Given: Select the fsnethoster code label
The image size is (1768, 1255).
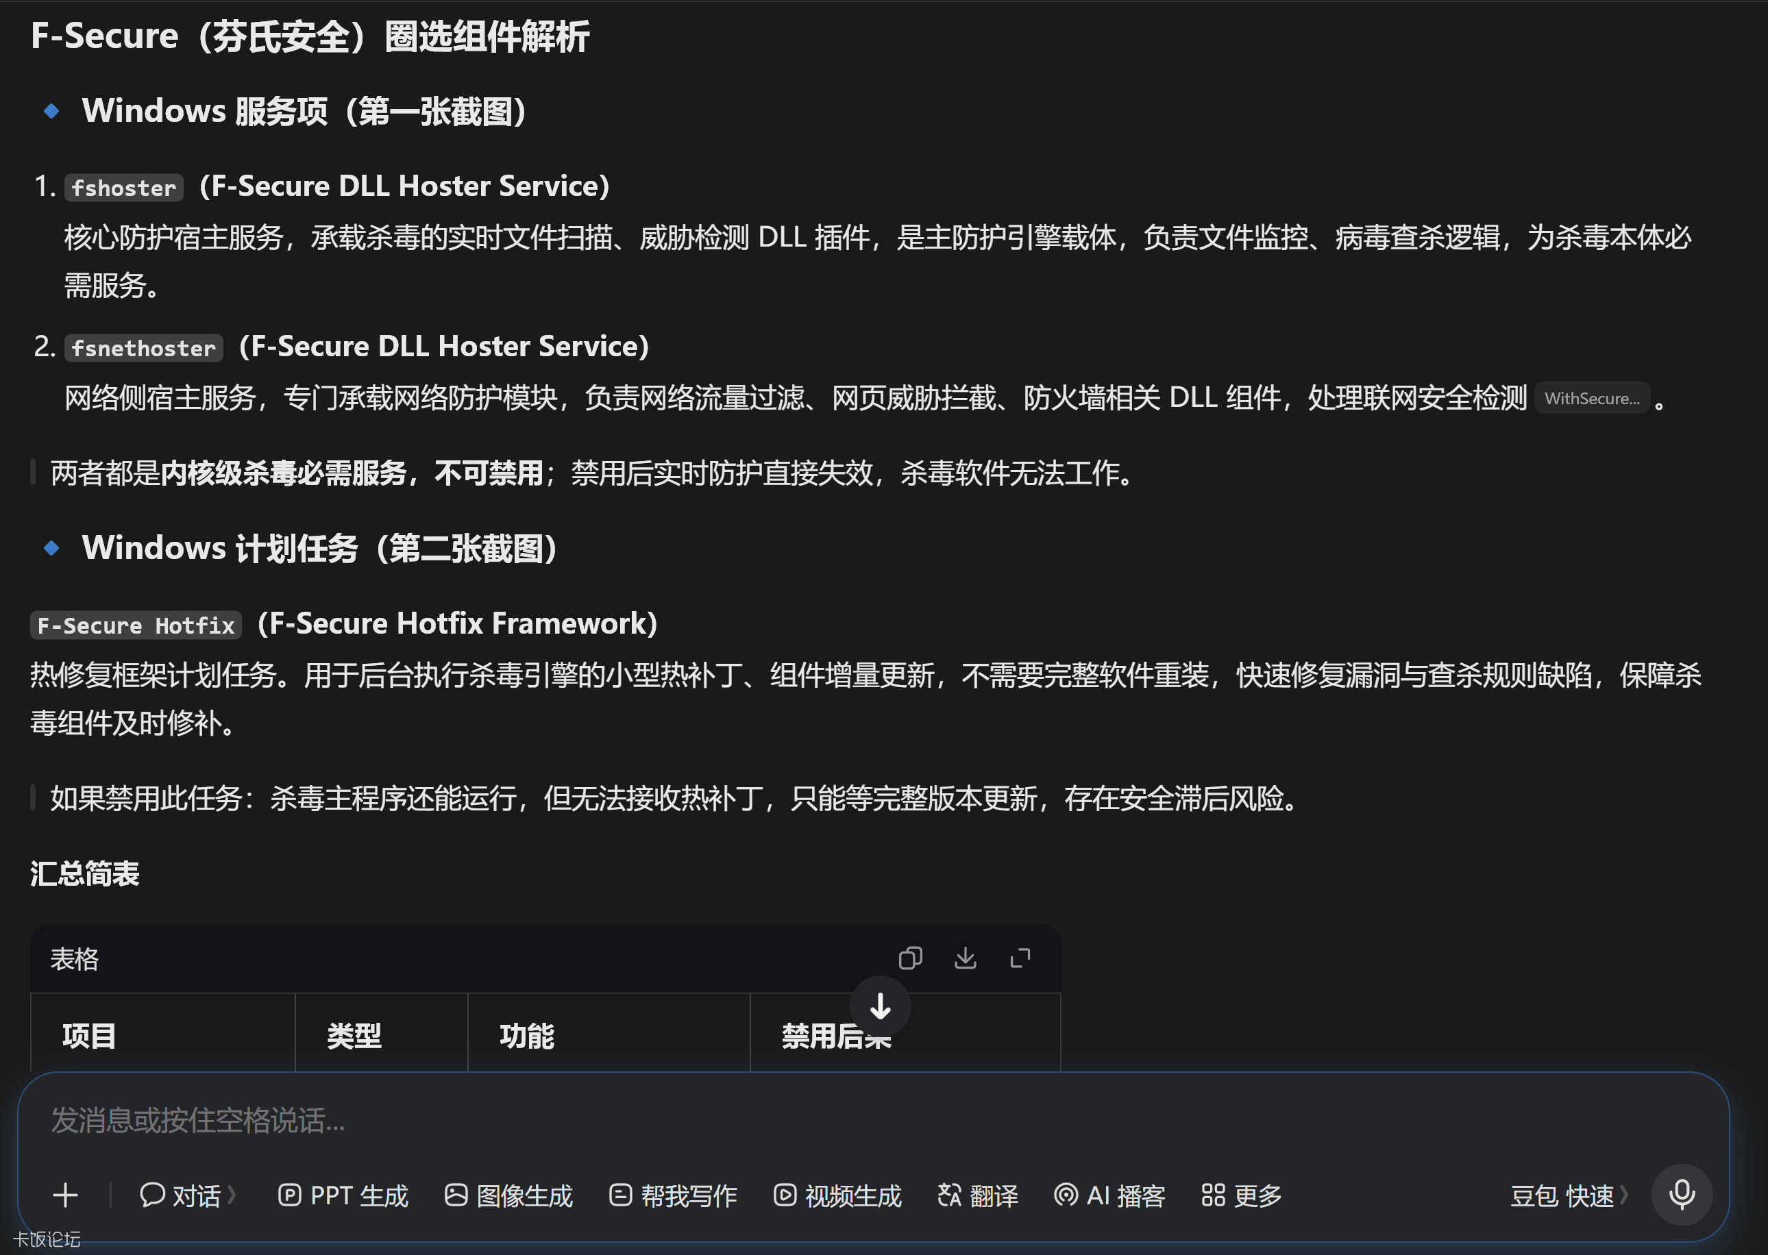Looking at the screenshot, I should pos(144,348).
